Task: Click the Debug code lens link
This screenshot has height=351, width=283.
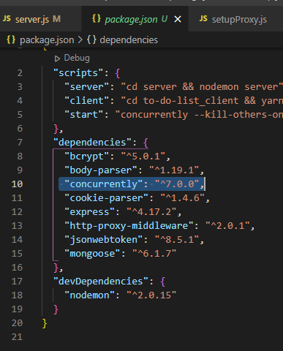Action: pos(77,58)
